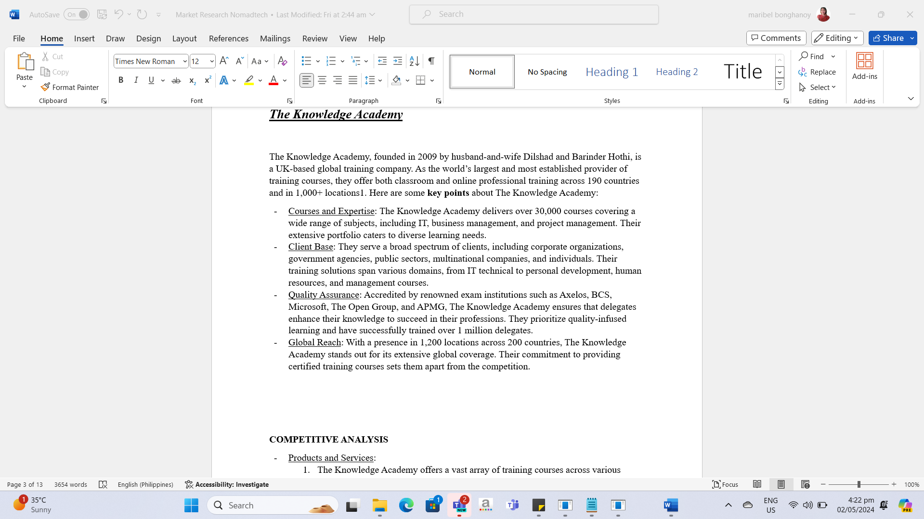Toggle show paragraph marks
Image resolution: width=924 pixels, height=519 pixels.
tap(431, 61)
